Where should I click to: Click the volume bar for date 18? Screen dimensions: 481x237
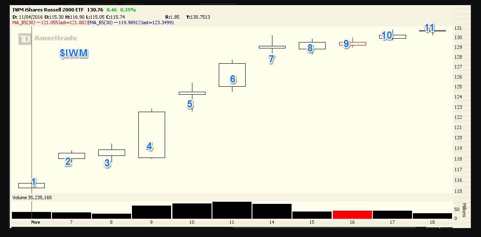432,216
